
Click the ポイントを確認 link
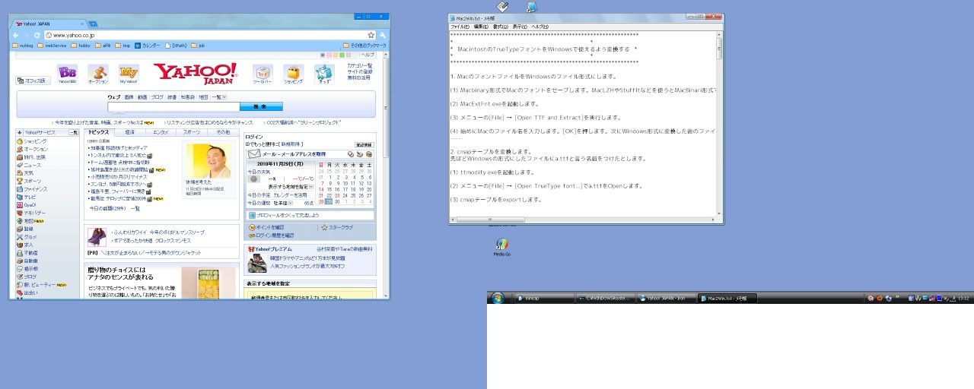(269, 227)
